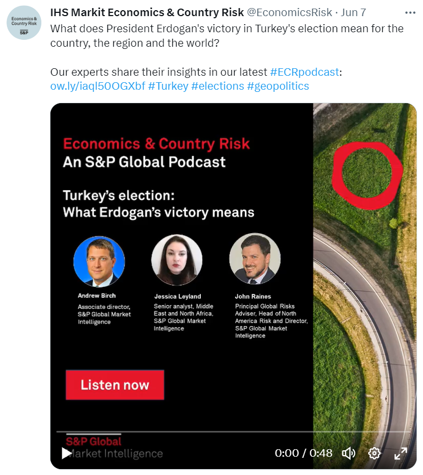Open the #ECRpodcast hashtag
Screen dimensions: 423x475
[304, 72]
